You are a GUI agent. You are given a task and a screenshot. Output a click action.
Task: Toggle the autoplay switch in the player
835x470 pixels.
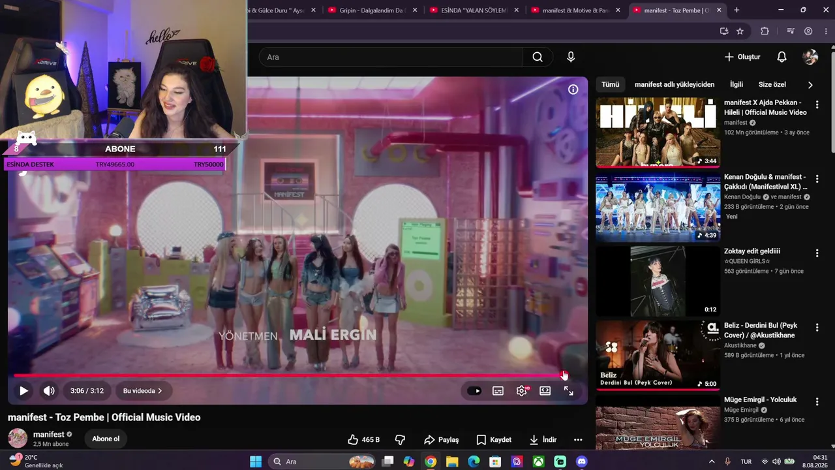474,391
